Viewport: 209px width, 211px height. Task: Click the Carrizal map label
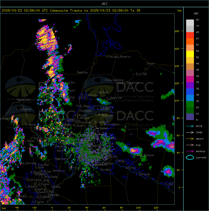75,168
